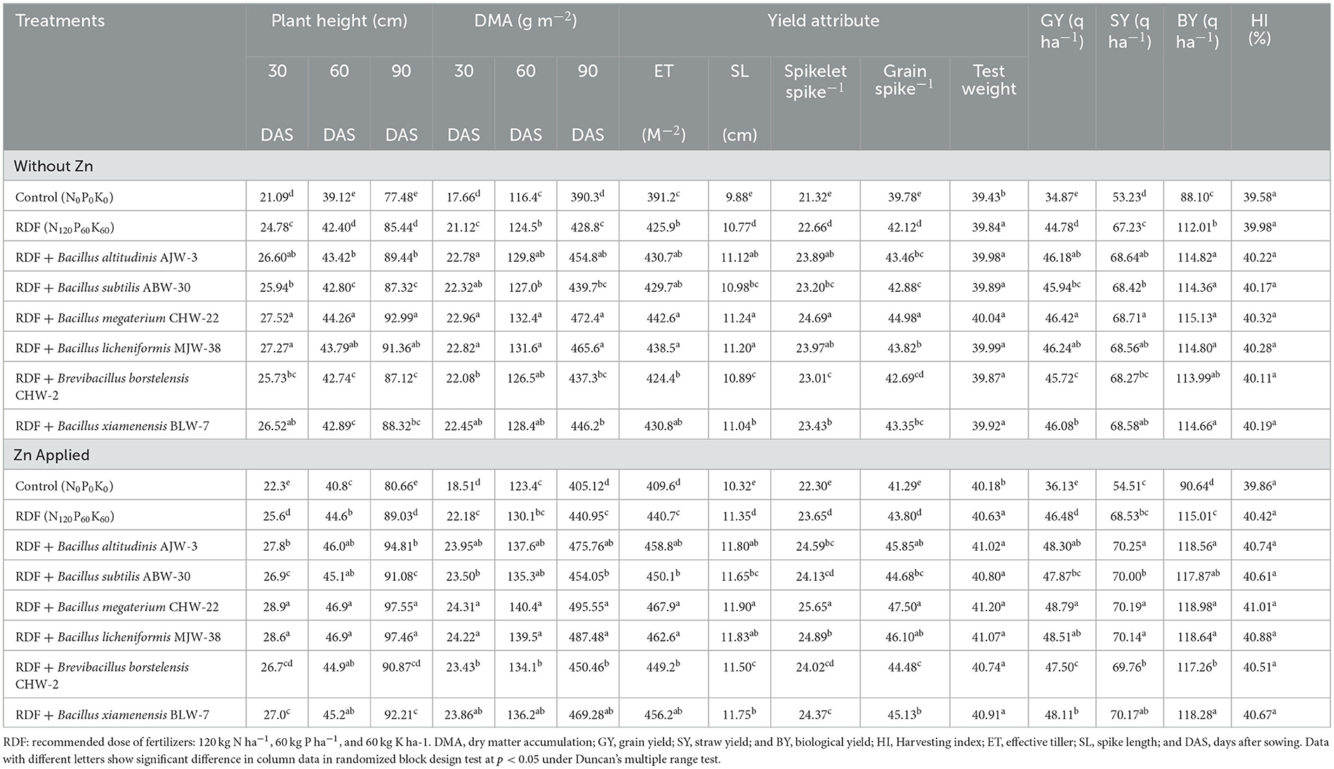Select the cell 446.2b
The image size is (1334, 769).
(587, 425)
